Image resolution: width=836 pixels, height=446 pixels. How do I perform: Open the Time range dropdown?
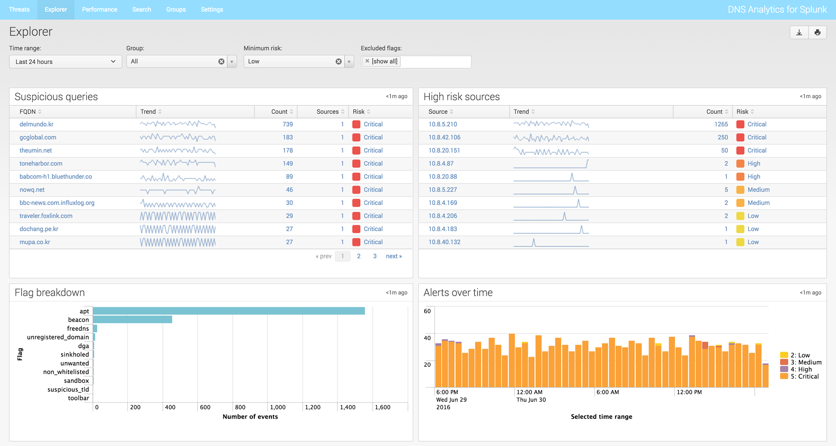tap(65, 62)
